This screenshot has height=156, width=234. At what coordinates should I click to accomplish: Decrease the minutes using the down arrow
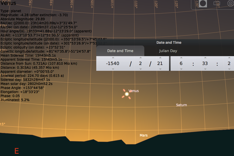[205, 69]
